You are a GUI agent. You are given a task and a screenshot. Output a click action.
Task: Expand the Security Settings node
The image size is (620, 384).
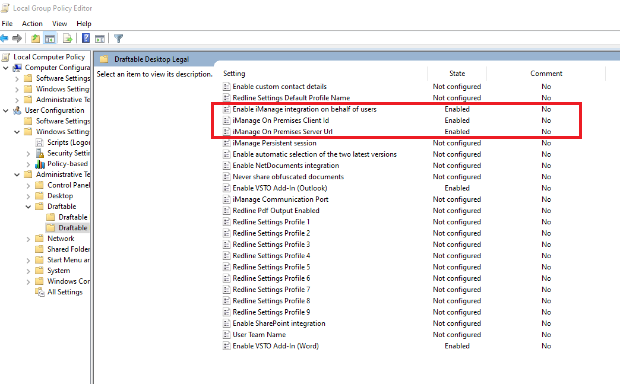[x=28, y=153]
